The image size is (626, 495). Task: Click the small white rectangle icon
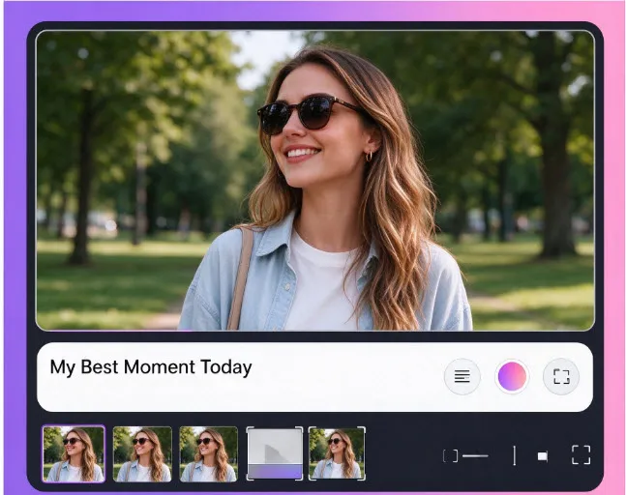tap(542, 456)
